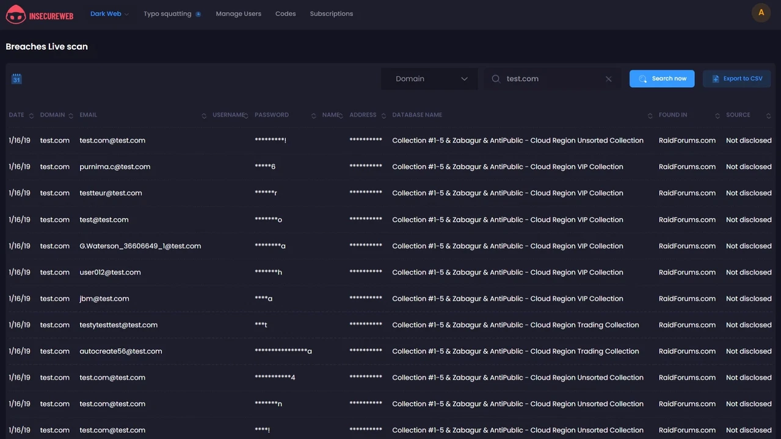Clear the test.com search text
This screenshot has width=781, height=439.
point(608,79)
